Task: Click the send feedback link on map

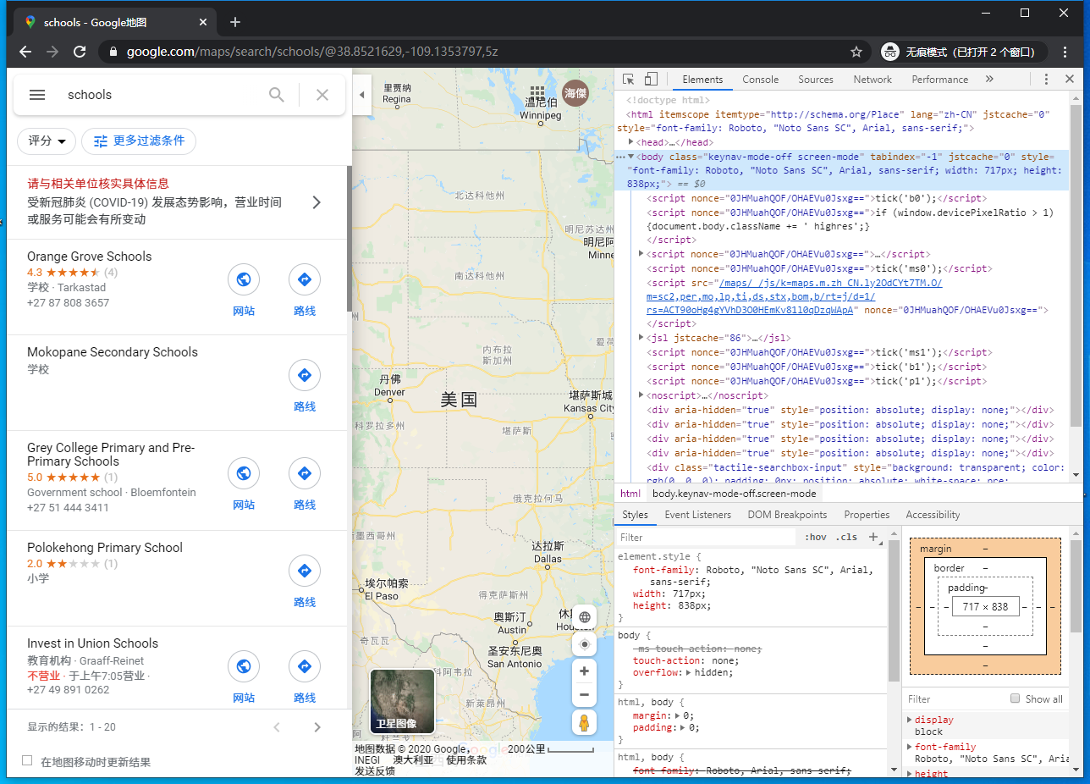Action: click(x=375, y=771)
